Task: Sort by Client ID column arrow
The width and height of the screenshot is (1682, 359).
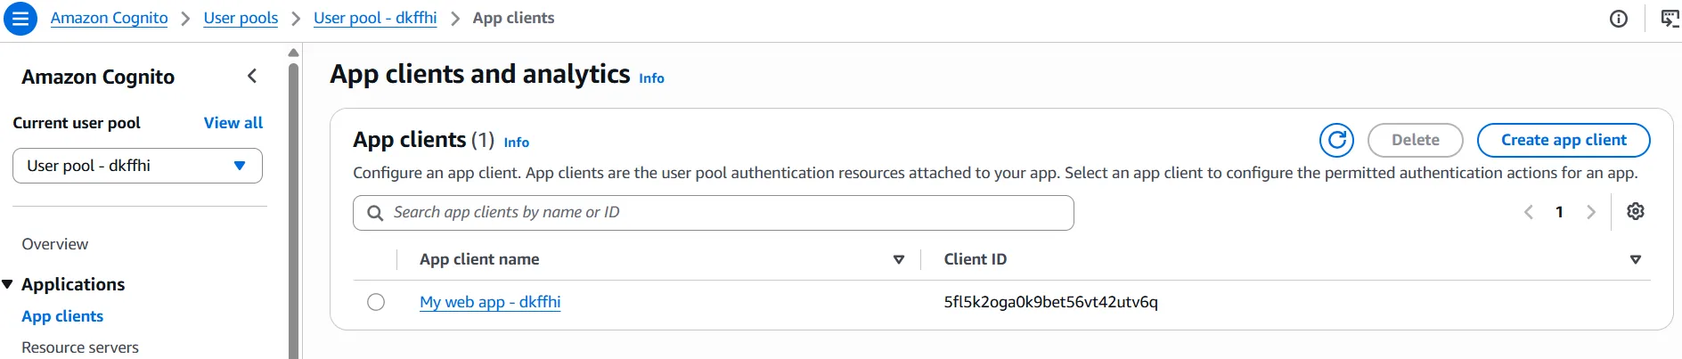Action: tap(1636, 259)
